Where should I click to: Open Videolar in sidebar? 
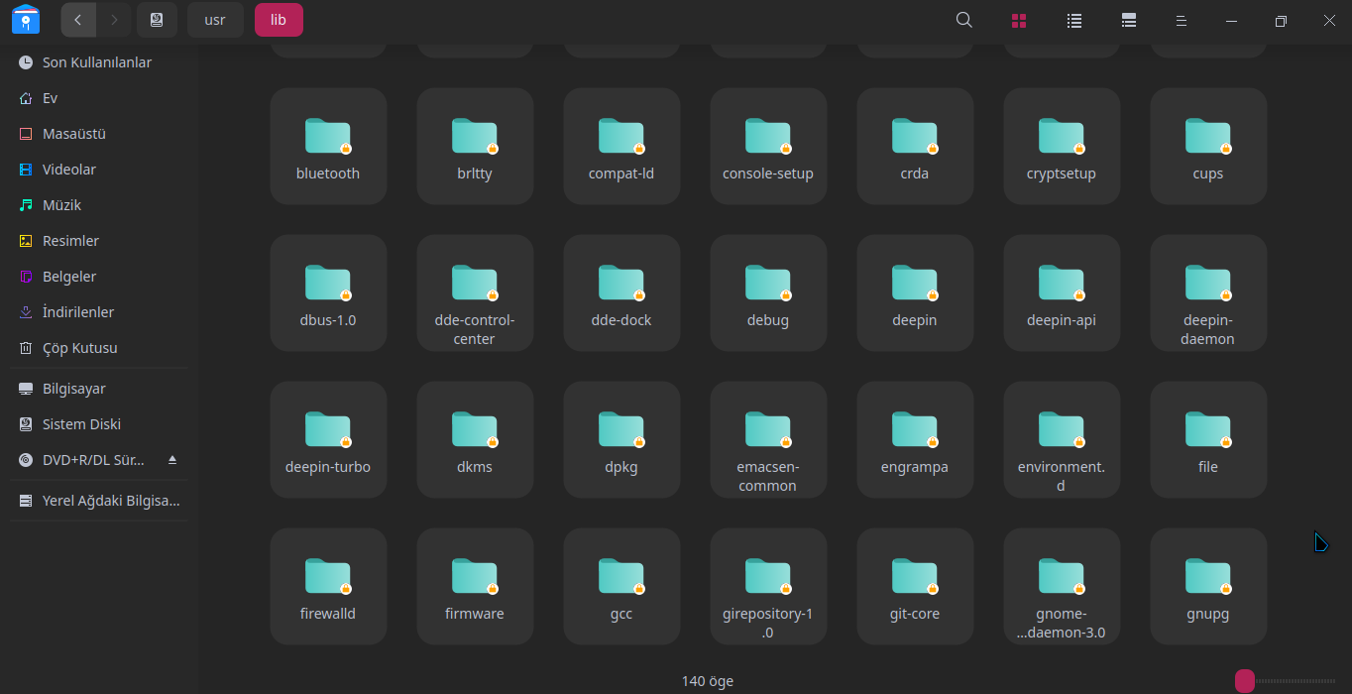point(99,170)
